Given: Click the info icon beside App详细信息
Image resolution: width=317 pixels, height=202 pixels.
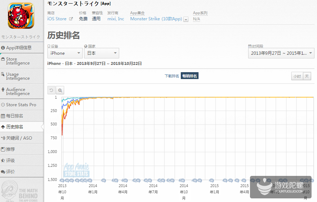Looking at the screenshot, I should [3, 48].
